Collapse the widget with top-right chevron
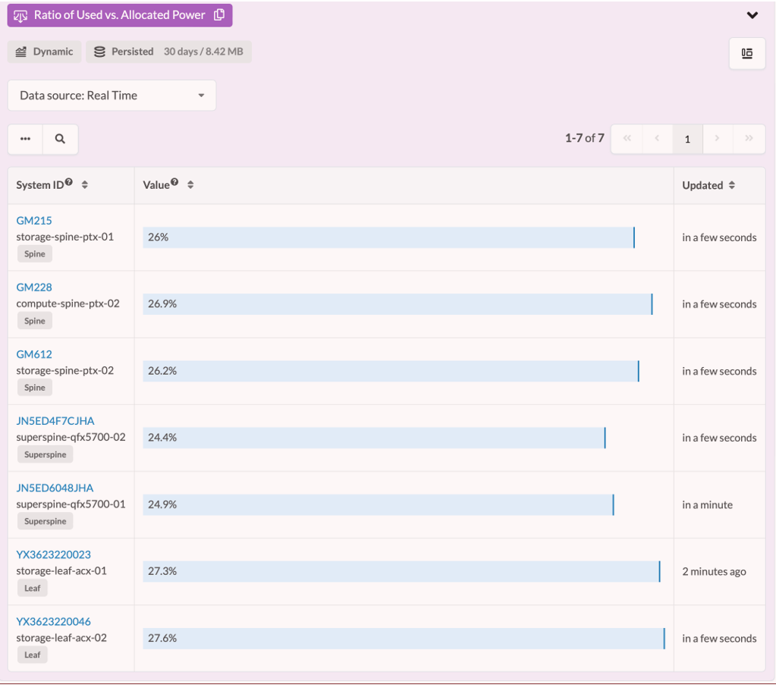 pos(752,15)
